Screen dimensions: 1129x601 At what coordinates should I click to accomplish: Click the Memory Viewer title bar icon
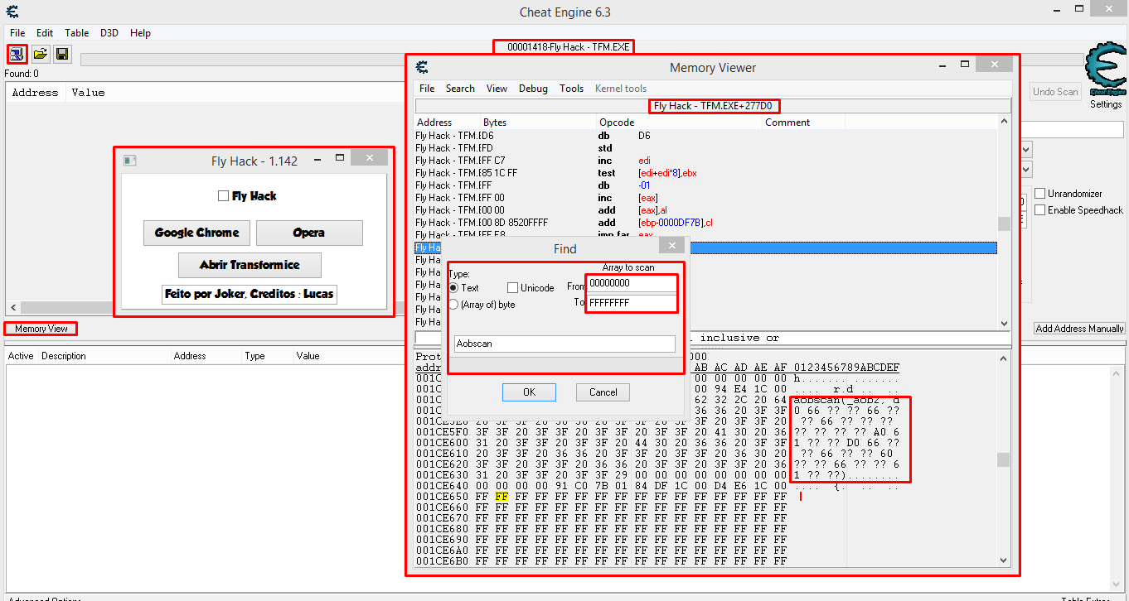point(422,67)
